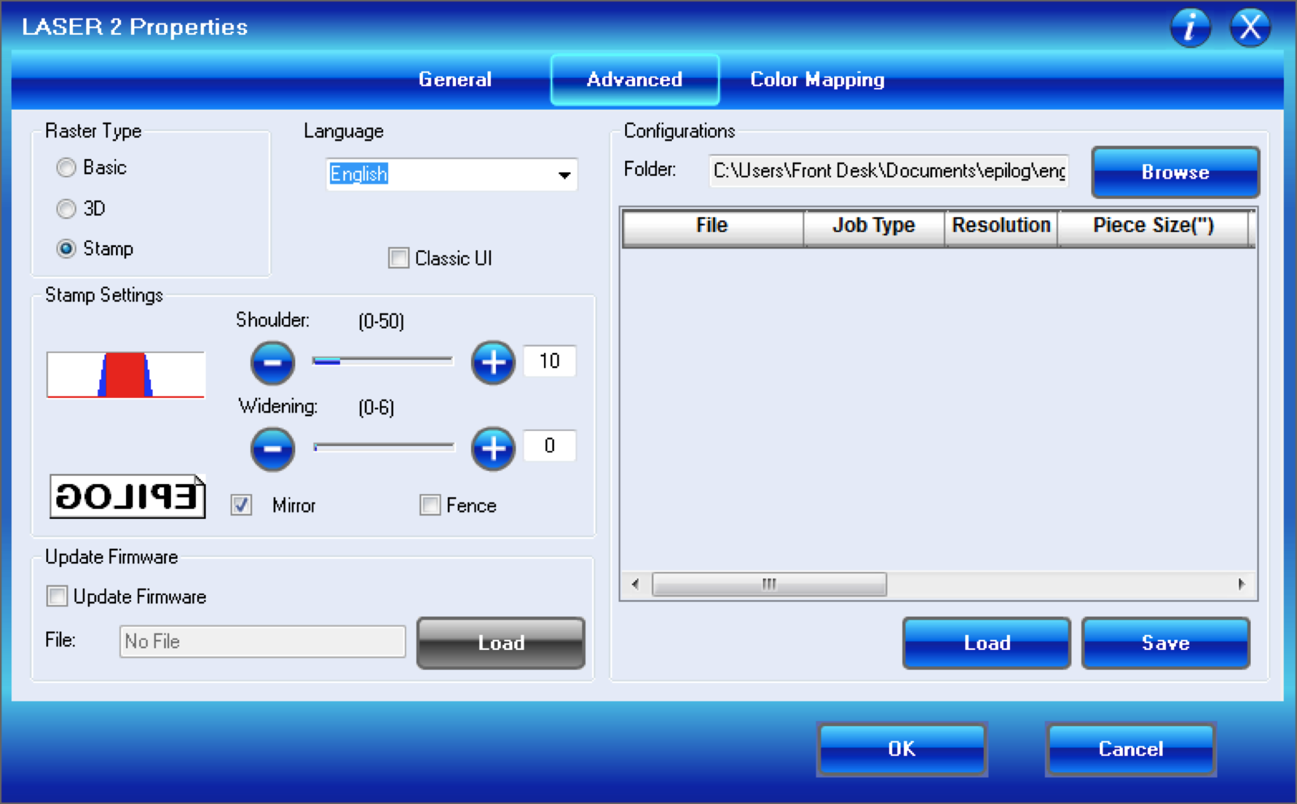The image size is (1297, 804).
Task: Click the Widening slider track
Action: point(384,447)
